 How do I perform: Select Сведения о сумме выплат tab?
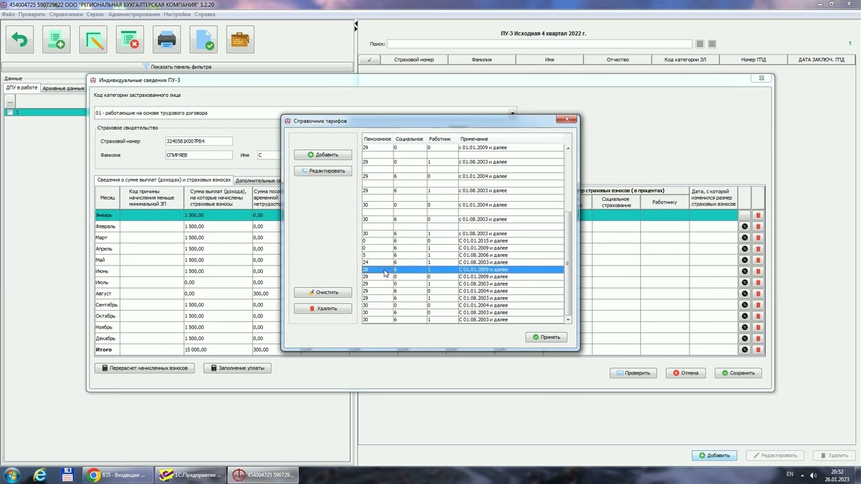[x=163, y=180]
